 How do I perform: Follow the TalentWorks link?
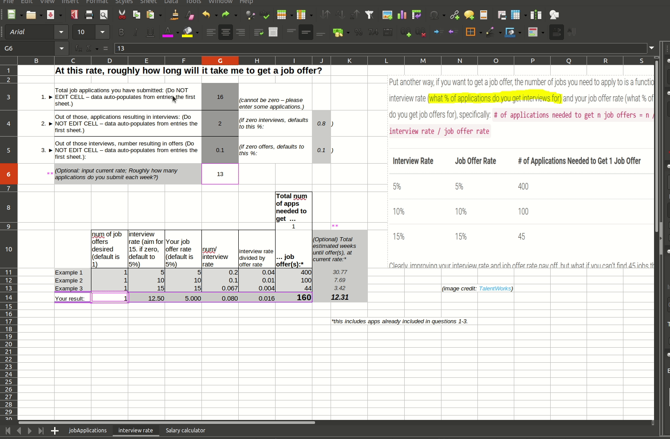[x=495, y=289]
